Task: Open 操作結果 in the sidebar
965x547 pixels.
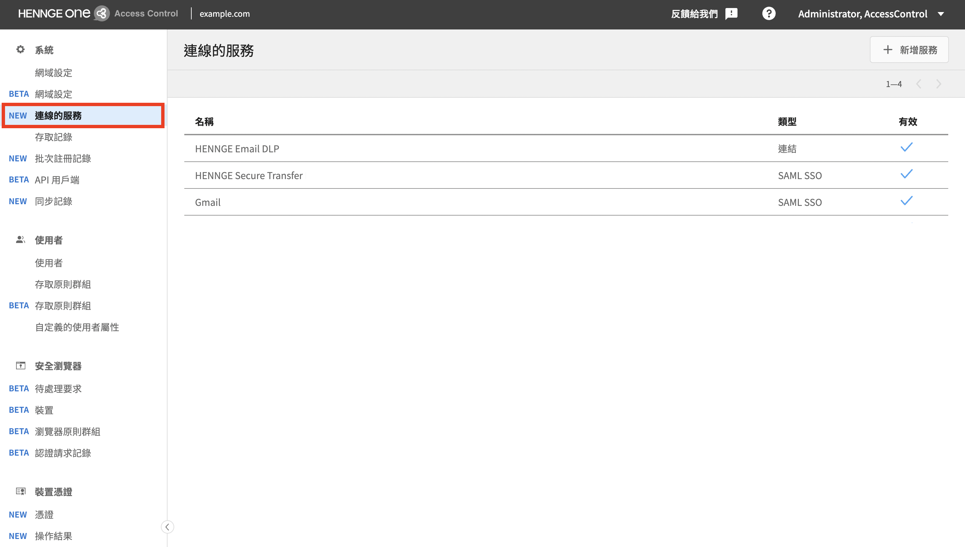Action: click(x=53, y=536)
